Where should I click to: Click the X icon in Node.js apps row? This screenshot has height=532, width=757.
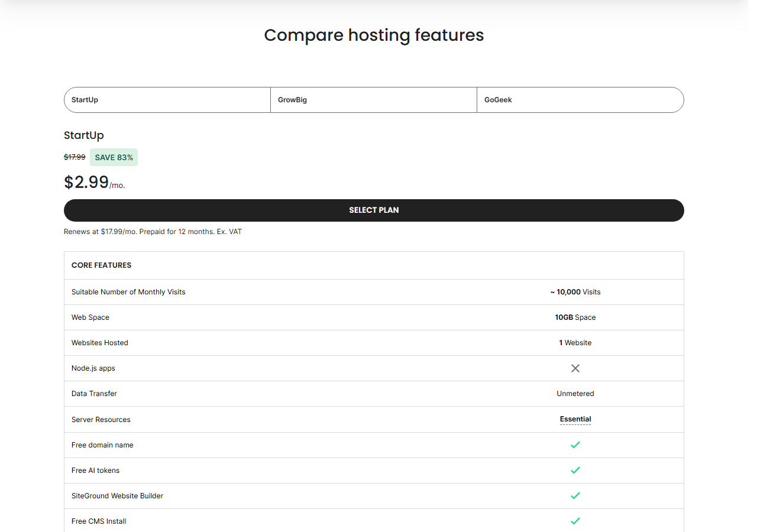[575, 368]
